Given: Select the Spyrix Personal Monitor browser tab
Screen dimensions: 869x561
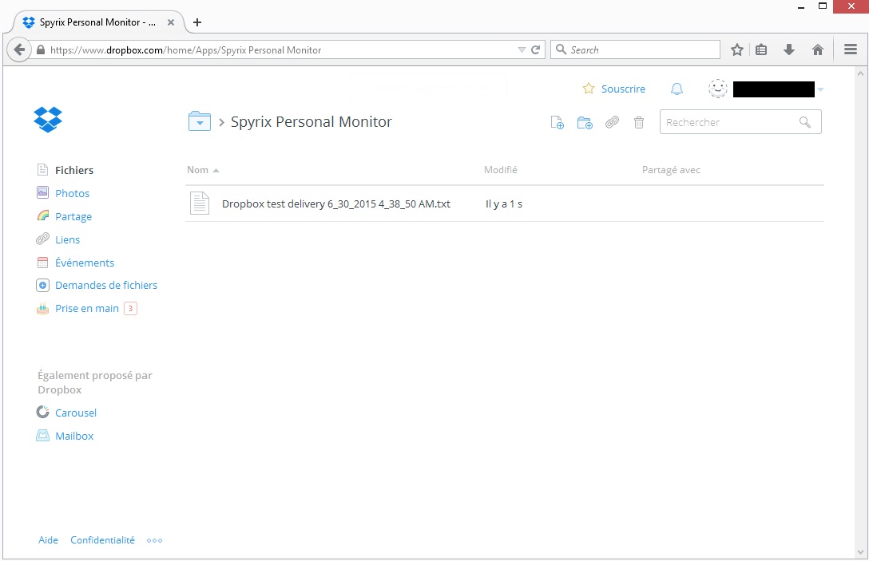Looking at the screenshot, I should click(x=97, y=22).
